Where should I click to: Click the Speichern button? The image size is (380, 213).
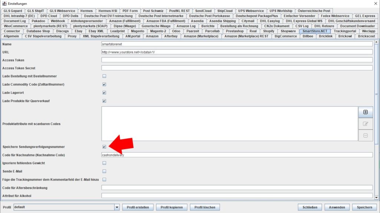point(364,207)
